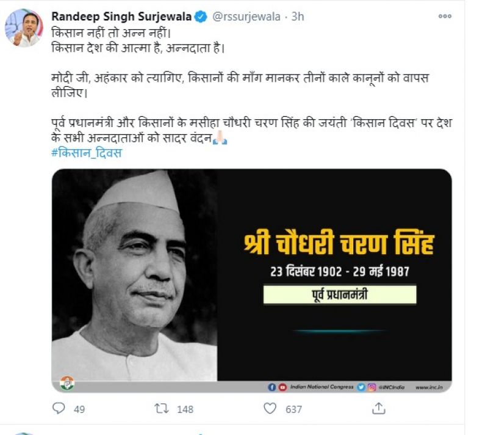Open the three-dot more options menu

(445, 16)
